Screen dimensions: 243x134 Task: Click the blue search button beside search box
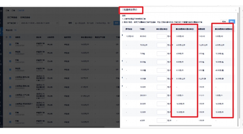(117, 23)
